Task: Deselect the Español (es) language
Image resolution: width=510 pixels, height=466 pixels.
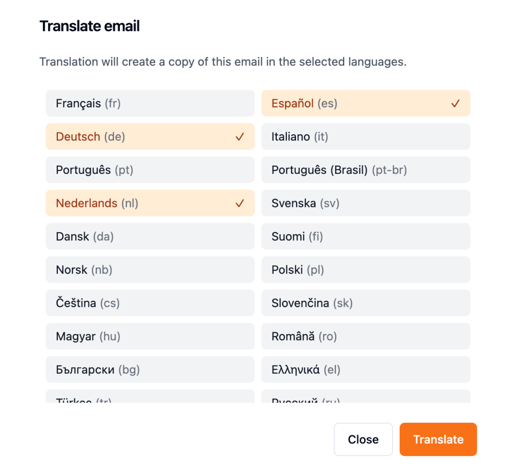Action: tap(366, 103)
